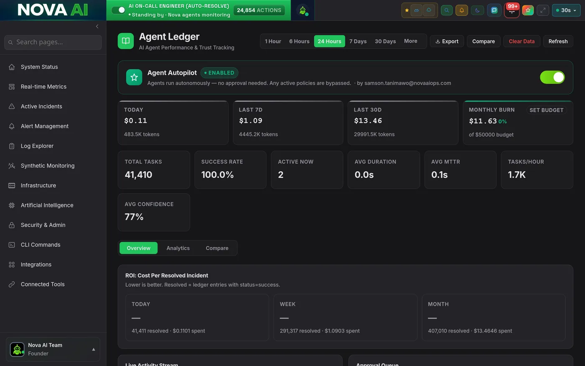Viewport: 585px width, 366px height.
Task: Click the Synthetic Monitoring icon
Action: click(x=12, y=166)
